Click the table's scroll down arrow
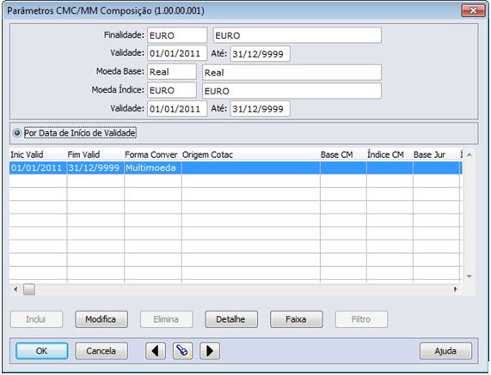Viewport: 491px width, 375px height. (470, 276)
